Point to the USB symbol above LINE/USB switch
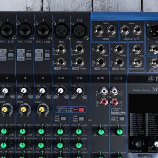This screenshot has height=158, width=158. tap(116, 110)
